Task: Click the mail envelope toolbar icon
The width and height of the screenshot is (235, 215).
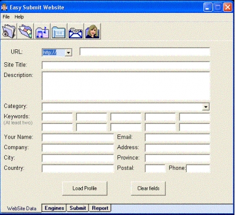Action: (76, 31)
